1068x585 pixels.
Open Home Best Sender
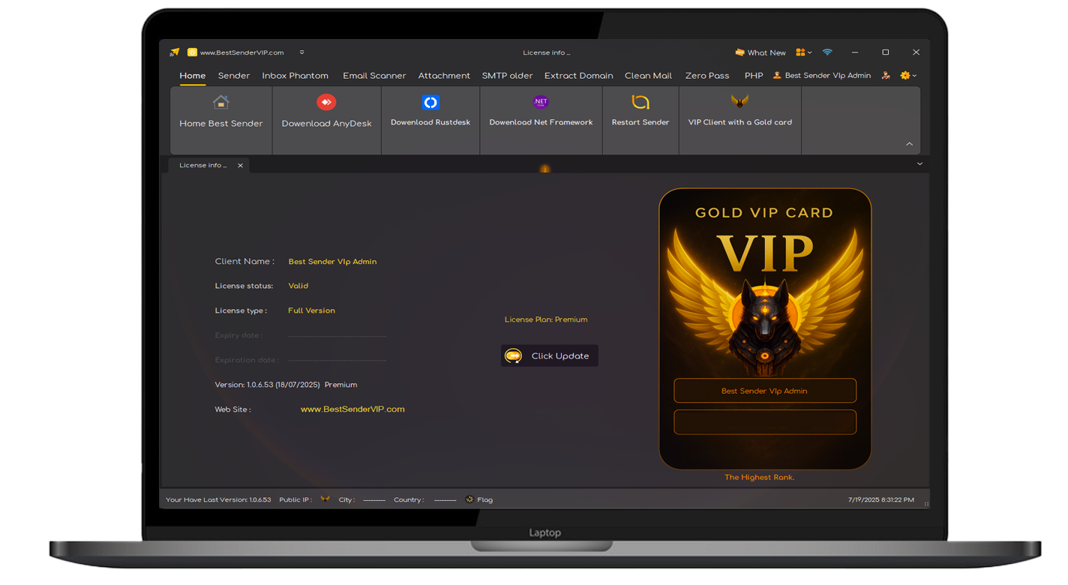point(220,120)
